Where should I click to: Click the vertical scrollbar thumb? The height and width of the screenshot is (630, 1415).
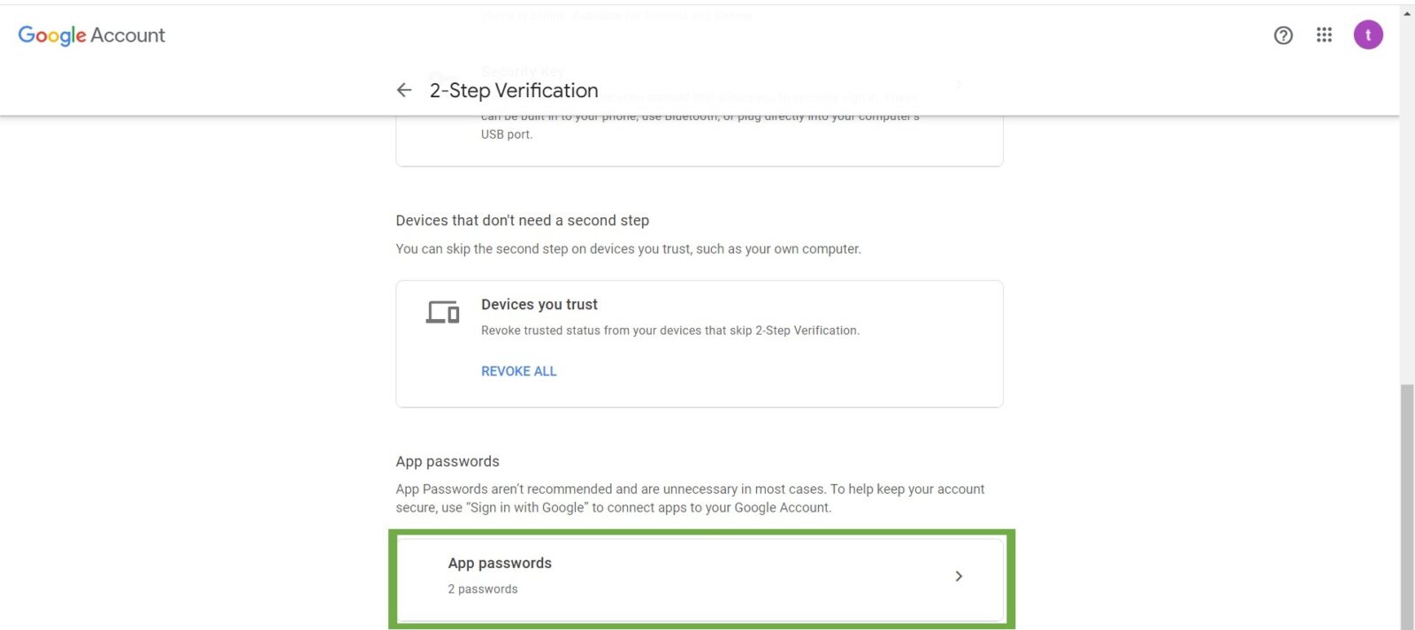[1407, 504]
